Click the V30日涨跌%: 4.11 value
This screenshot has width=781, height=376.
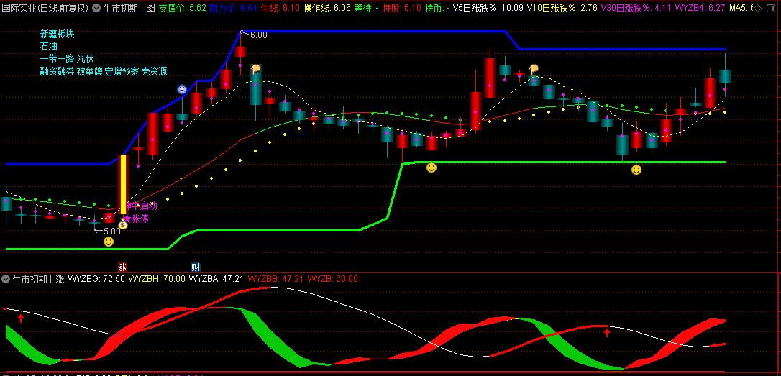click(x=636, y=8)
